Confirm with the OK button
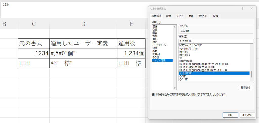The image size is (259, 123). [x=230, y=115]
